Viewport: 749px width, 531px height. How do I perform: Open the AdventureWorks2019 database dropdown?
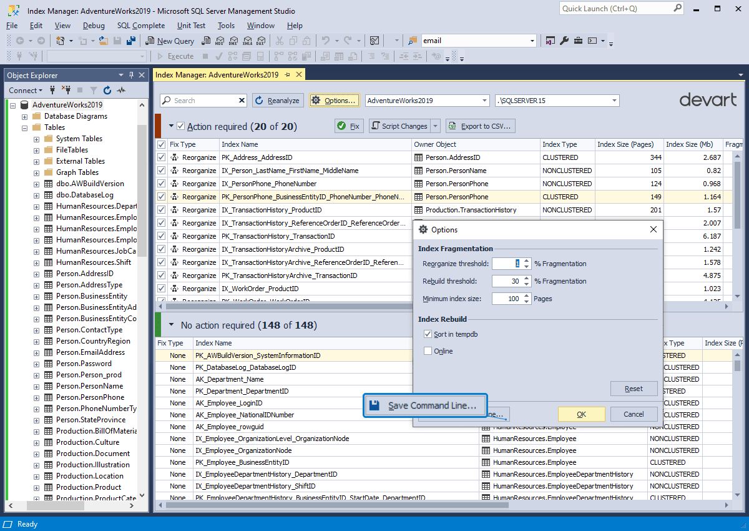(x=483, y=100)
